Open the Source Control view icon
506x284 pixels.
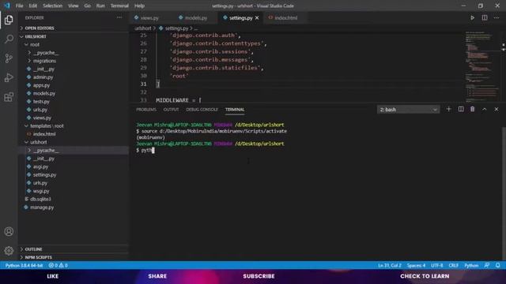pos(9,58)
